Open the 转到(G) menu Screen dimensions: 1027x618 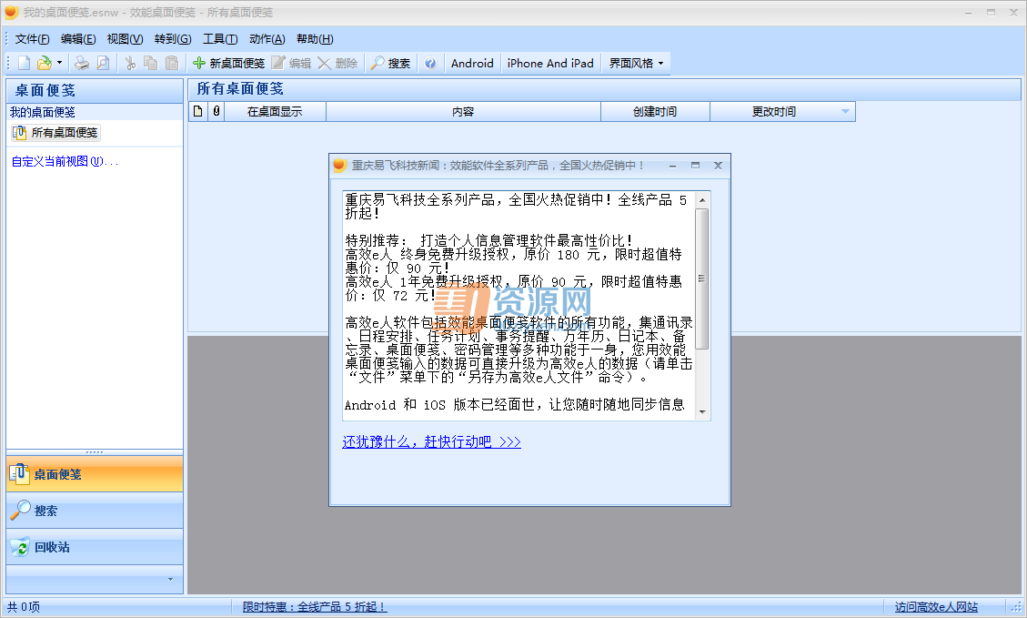173,38
